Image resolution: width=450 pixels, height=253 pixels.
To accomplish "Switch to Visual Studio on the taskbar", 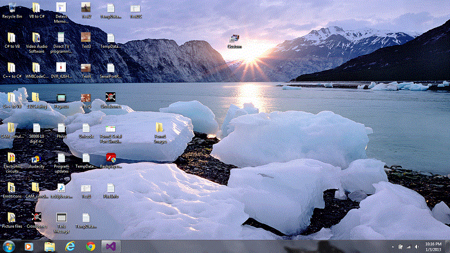I will (x=111, y=246).
